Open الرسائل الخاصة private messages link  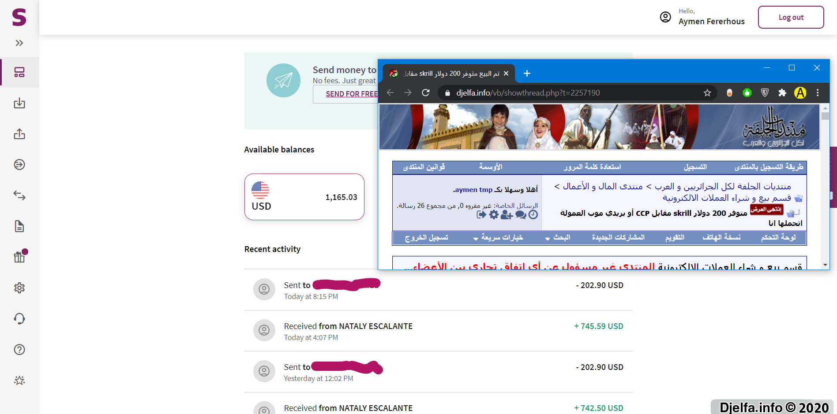point(517,206)
